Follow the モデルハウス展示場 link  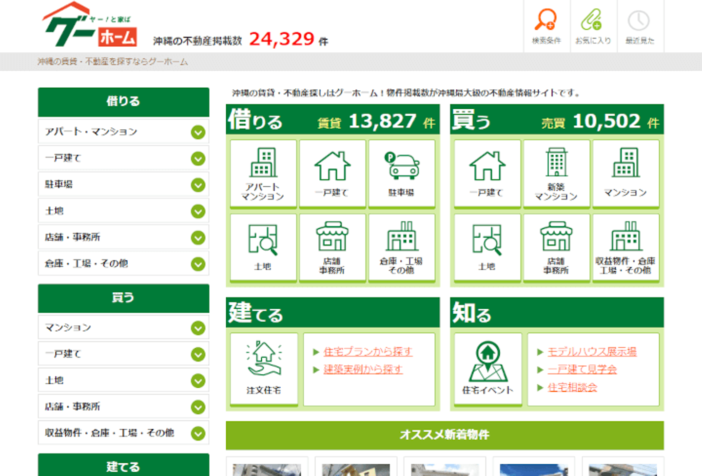592,352
